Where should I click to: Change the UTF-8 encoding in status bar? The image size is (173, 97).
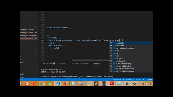click(x=138, y=79)
